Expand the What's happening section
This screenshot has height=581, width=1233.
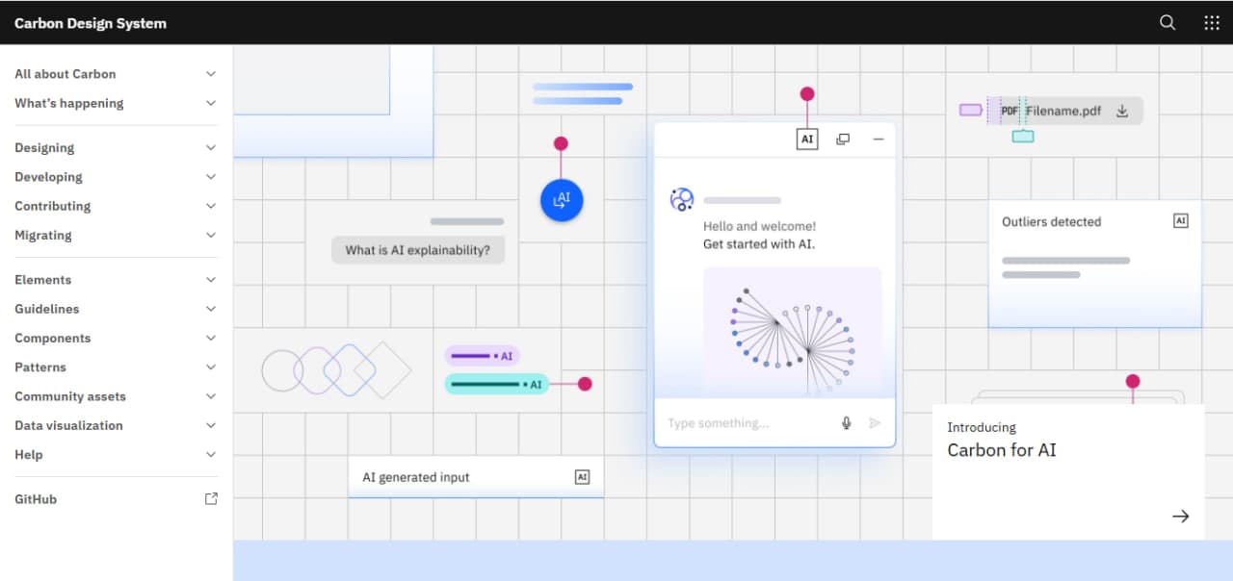coord(116,103)
